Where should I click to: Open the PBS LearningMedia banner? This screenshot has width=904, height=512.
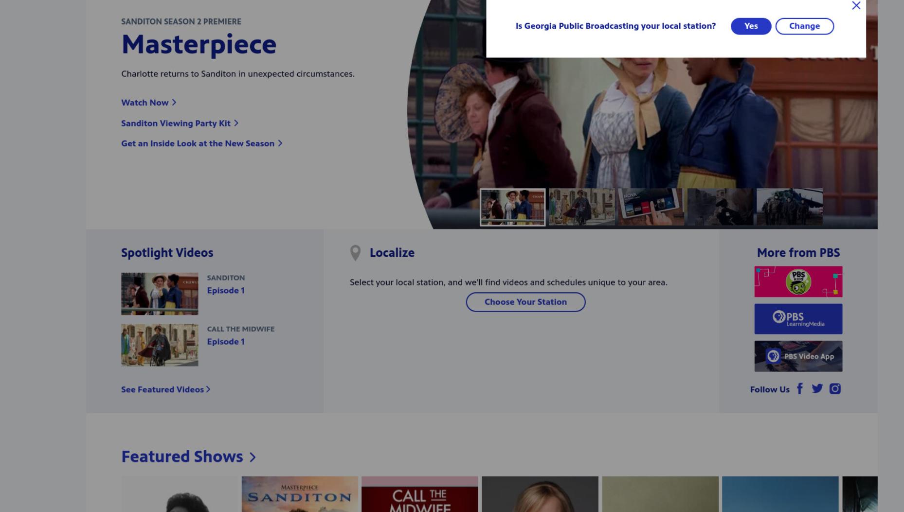[x=798, y=319]
